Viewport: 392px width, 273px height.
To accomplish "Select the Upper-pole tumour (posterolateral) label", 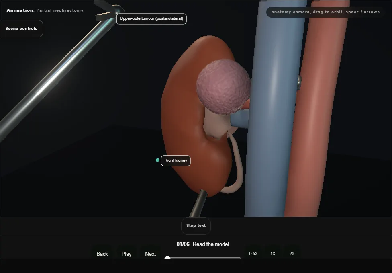I will (x=151, y=18).
